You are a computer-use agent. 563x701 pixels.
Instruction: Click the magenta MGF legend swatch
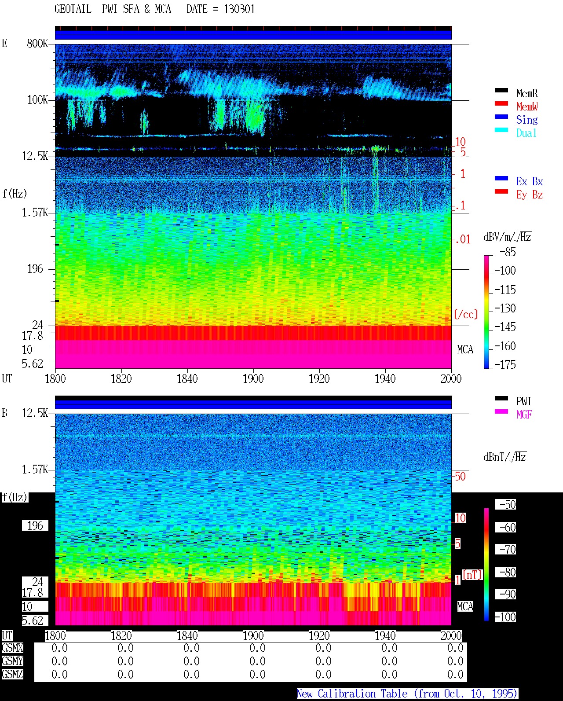click(501, 411)
